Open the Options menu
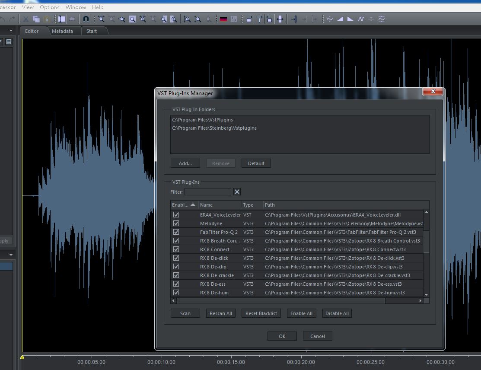This screenshot has width=481, height=370. tap(50, 7)
